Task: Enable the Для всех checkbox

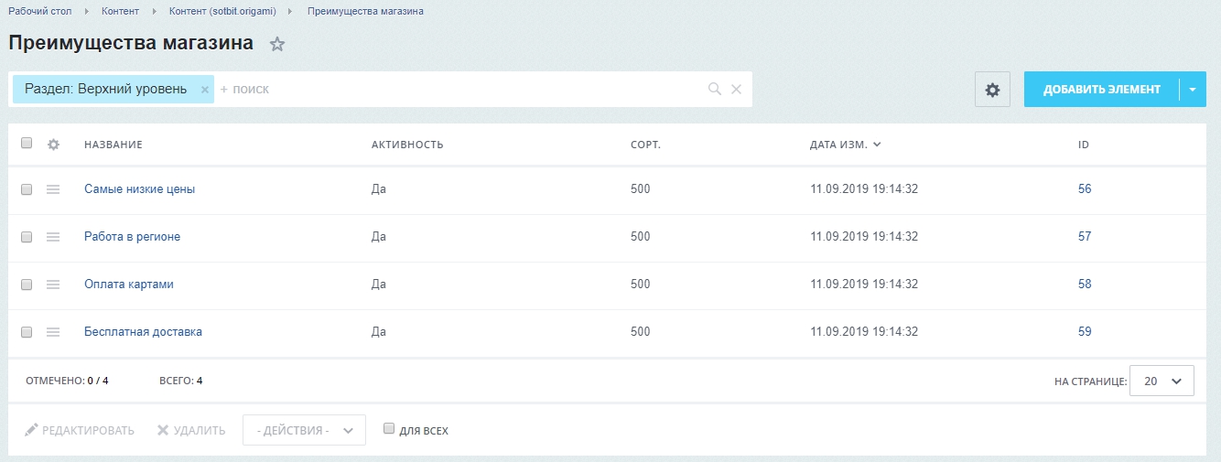Action: 389,428
